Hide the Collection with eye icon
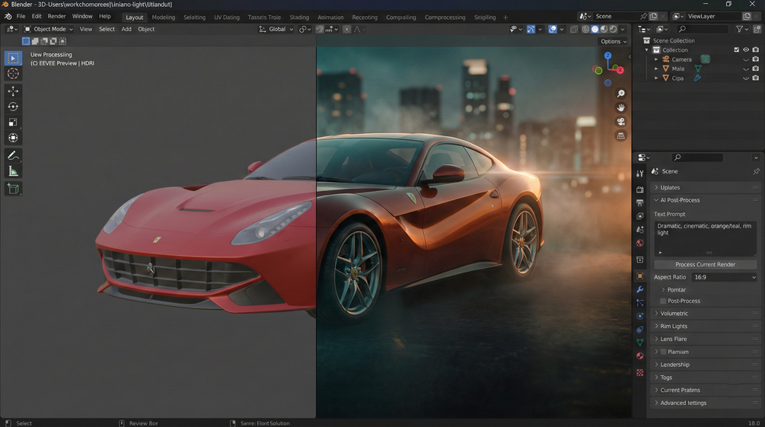Viewport: 765px width, 427px height. (x=746, y=49)
